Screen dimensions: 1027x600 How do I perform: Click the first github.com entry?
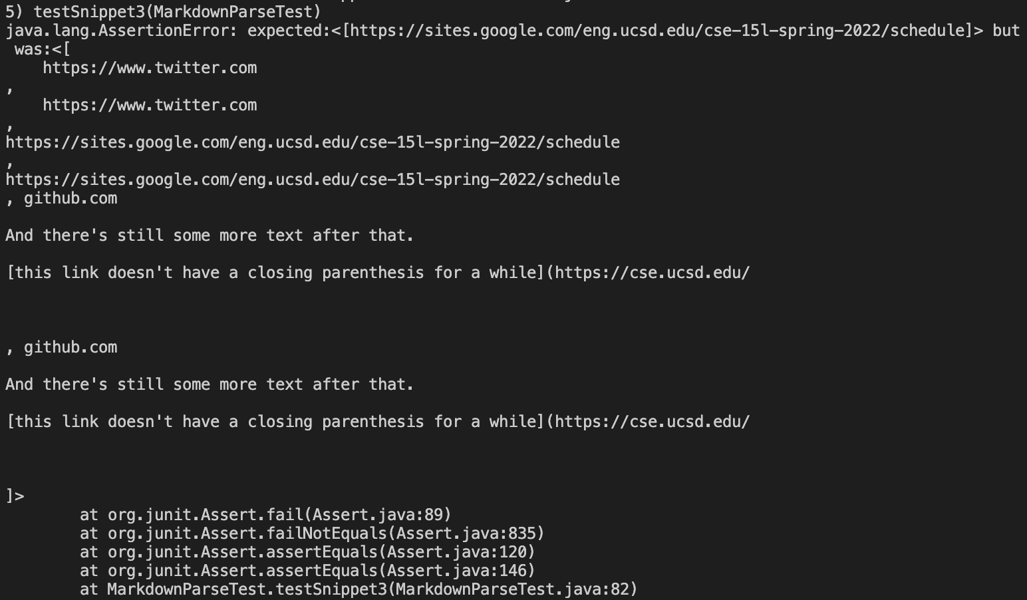pos(71,198)
